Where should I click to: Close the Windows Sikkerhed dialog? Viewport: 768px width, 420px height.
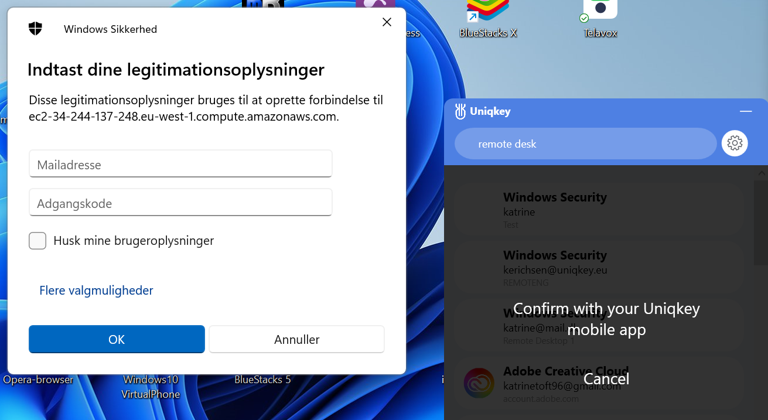pyautogui.click(x=387, y=22)
